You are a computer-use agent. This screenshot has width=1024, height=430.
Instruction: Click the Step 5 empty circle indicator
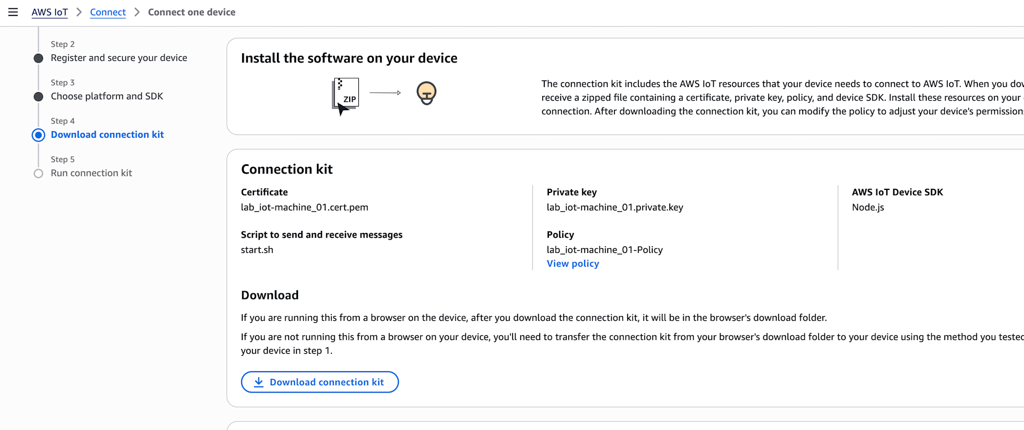coord(38,174)
